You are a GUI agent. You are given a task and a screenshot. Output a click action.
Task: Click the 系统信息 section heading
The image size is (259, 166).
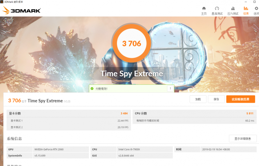(14, 139)
